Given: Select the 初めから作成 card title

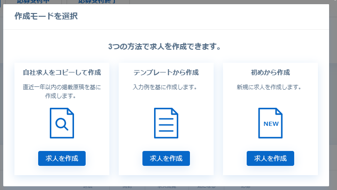Looking at the screenshot, I should pyautogui.click(x=270, y=72).
